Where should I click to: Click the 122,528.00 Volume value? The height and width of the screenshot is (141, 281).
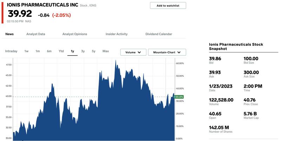(221, 100)
